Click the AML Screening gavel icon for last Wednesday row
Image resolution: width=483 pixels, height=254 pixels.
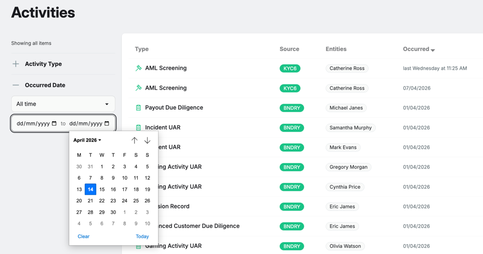pyautogui.click(x=138, y=68)
